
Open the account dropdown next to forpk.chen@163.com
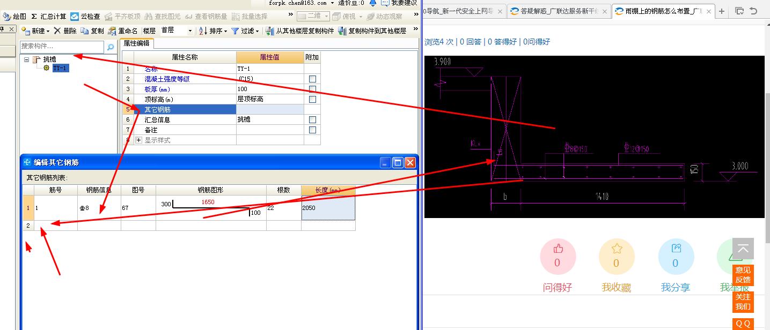pos(333,3)
